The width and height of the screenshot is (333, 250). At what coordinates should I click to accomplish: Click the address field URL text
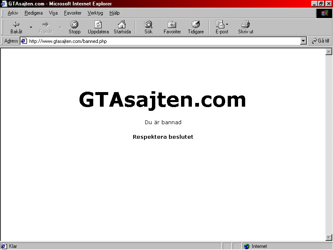click(x=68, y=41)
